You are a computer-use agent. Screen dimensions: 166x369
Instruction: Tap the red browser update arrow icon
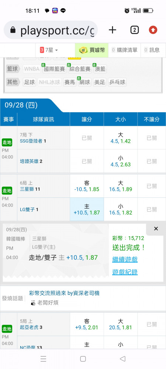[x=153, y=30]
